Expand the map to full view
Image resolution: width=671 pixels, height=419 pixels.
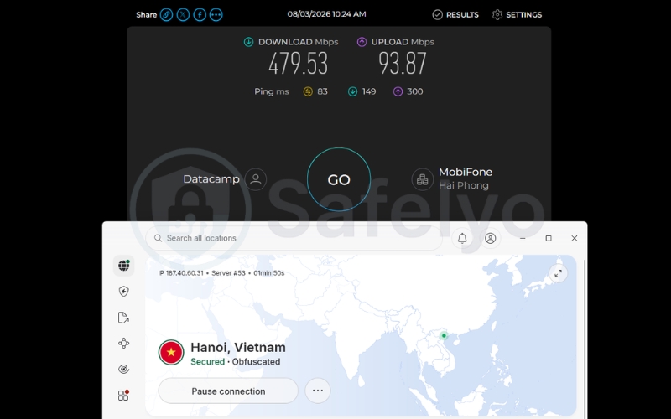coord(558,273)
